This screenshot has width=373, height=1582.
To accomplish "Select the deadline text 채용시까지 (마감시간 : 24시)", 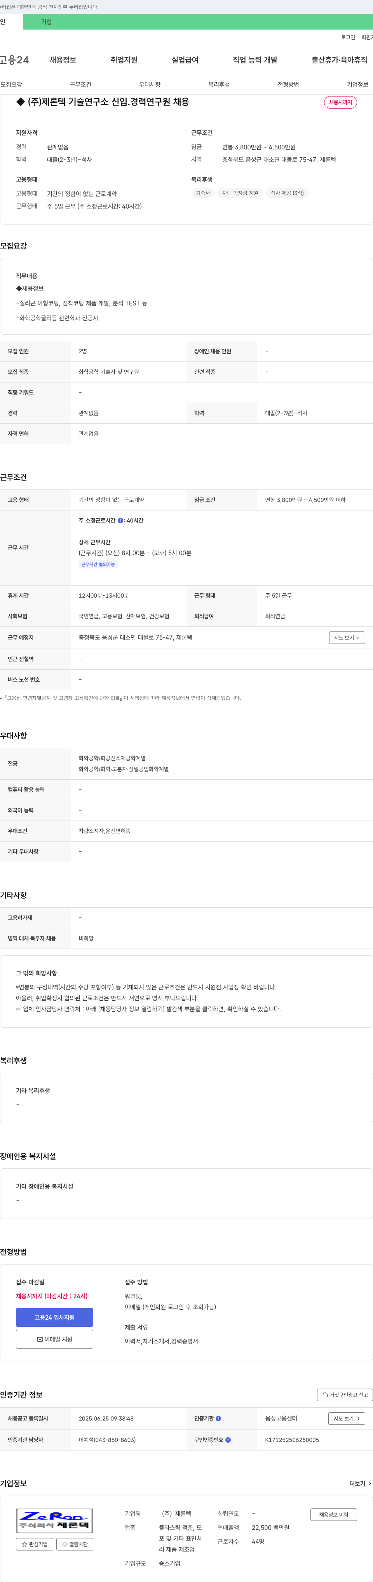I will (52, 1296).
